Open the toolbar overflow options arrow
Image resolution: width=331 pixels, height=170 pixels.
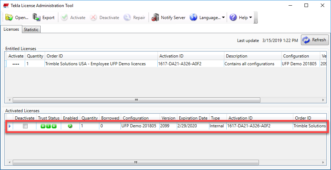click(x=256, y=22)
